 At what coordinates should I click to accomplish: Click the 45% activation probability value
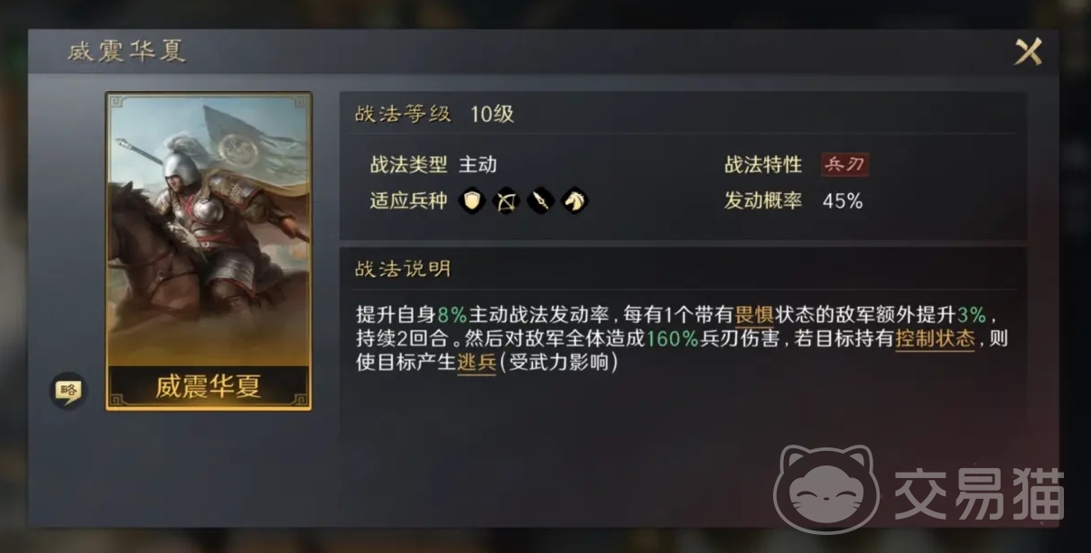843,201
